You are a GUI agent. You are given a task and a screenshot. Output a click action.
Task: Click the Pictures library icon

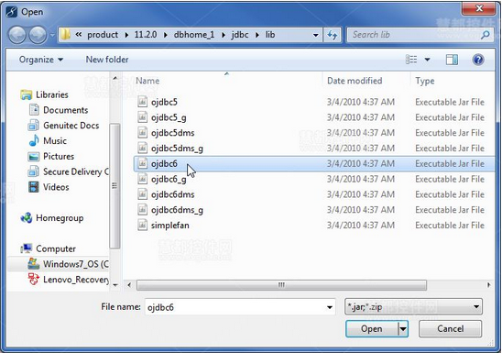tap(34, 156)
